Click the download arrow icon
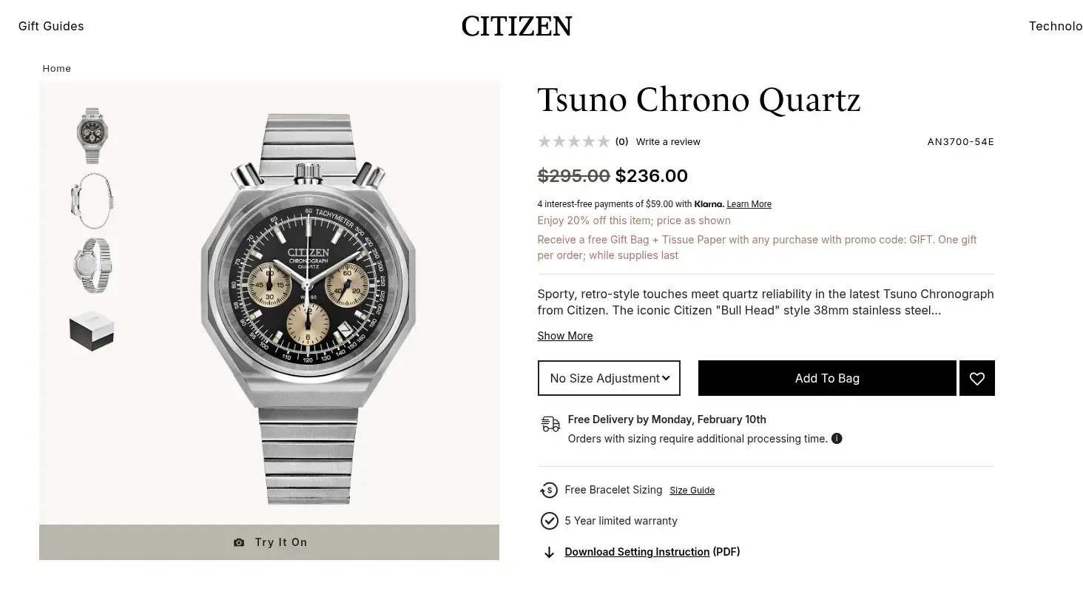 [549, 553]
